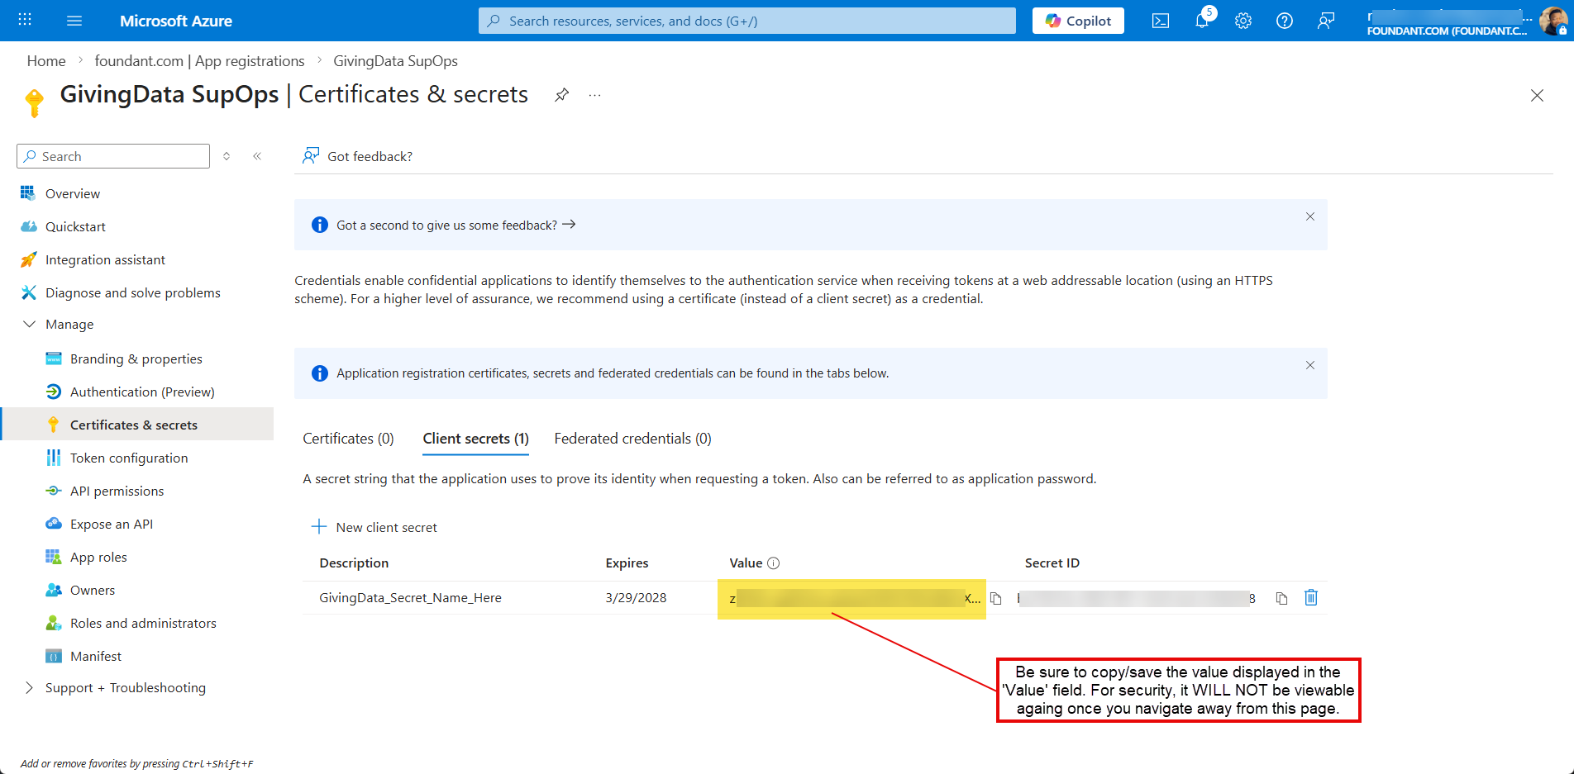Viewport: 1574px width, 774px height.
Task: Open Token configuration
Action: coord(129,458)
